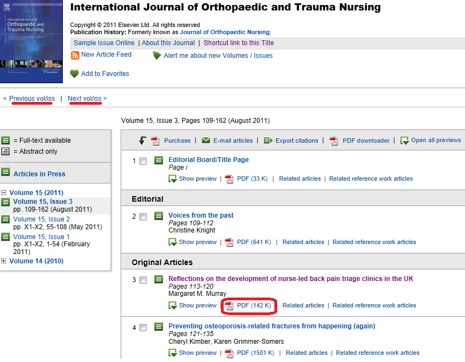
Task: Select Volume 15, Issue 1 in sidebar
Action: 41,237
